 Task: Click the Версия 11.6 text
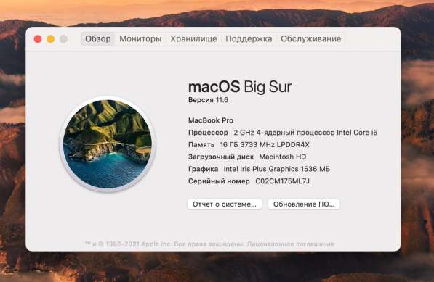coord(208,100)
